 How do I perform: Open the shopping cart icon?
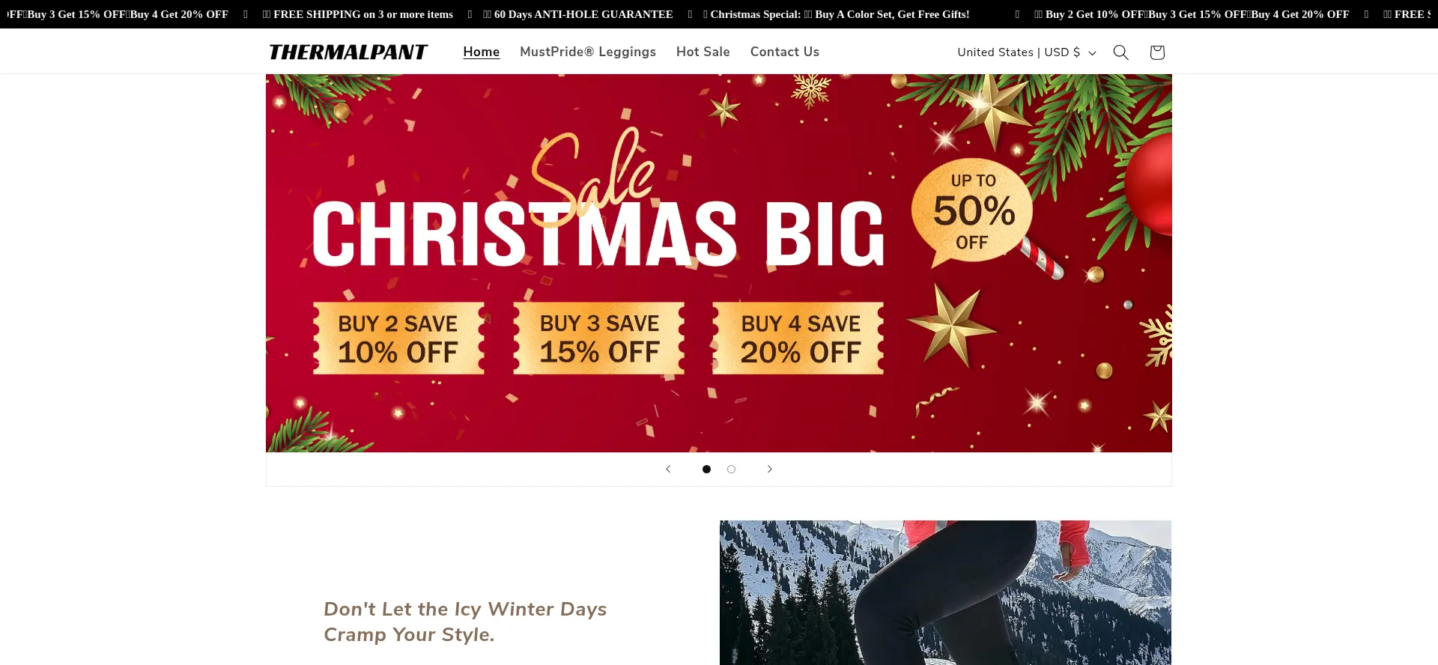point(1157,52)
